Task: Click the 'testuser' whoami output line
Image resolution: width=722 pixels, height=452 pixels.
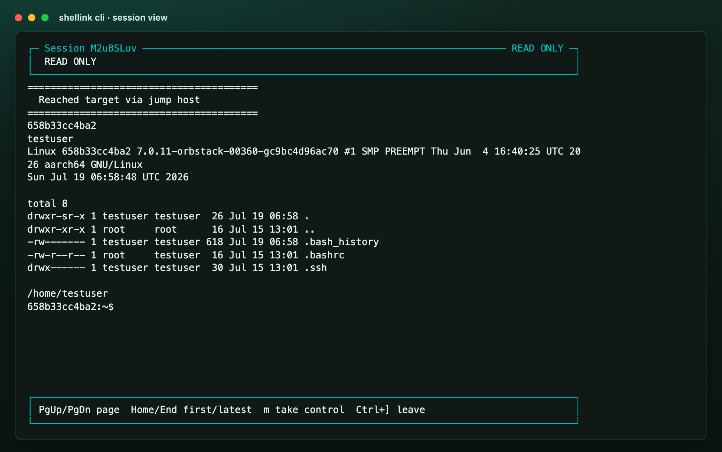Action: coord(50,139)
